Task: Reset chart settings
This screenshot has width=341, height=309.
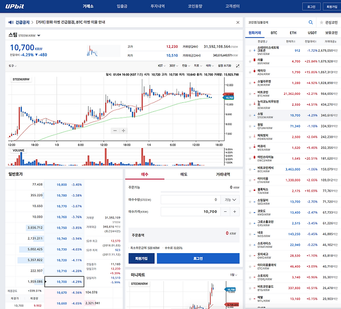Action: tap(224, 66)
